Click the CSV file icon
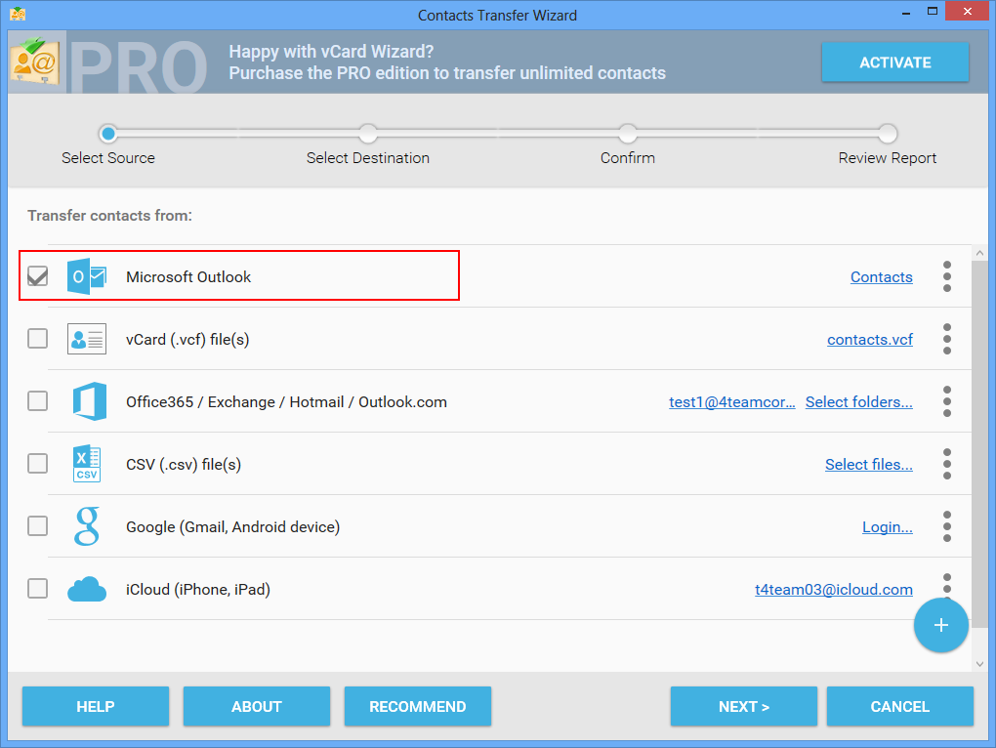 pos(87,464)
